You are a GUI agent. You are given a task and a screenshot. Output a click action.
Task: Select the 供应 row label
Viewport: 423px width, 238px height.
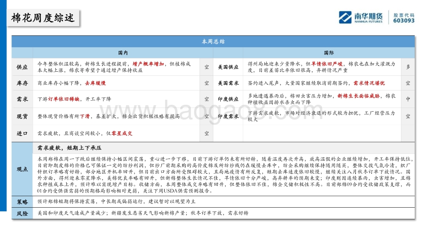coord(22,67)
